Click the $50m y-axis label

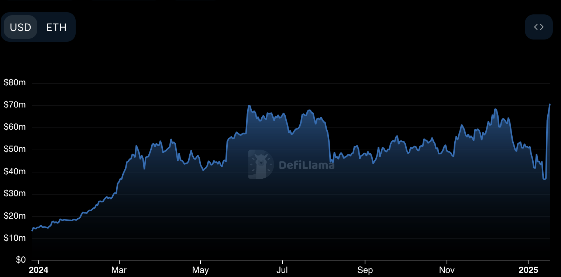click(15, 149)
